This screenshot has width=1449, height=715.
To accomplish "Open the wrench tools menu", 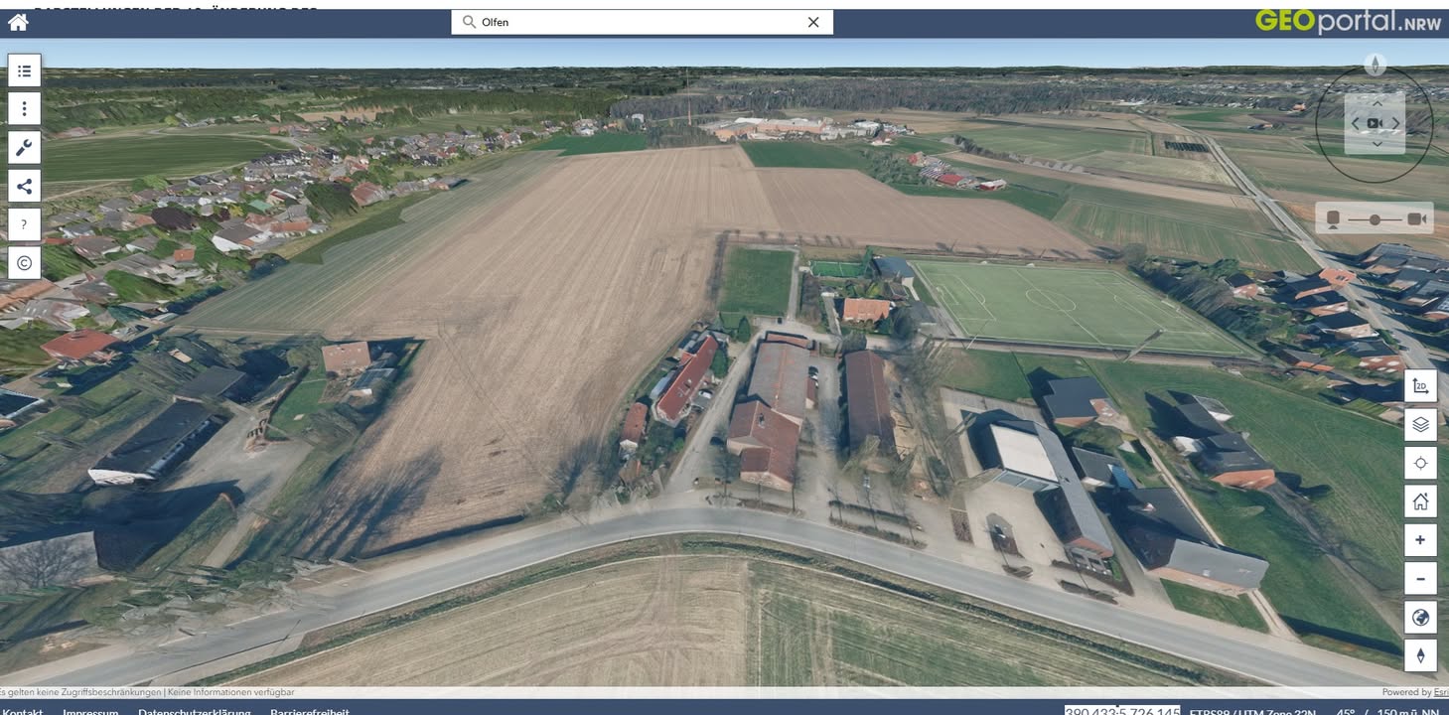I will click(x=25, y=148).
